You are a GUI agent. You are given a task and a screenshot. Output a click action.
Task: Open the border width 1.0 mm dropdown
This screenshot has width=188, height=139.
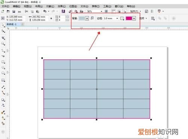tap(117, 18)
